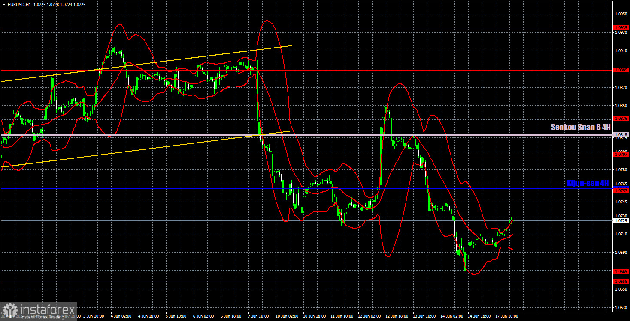Image resolution: width=630 pixels, height=321 pixels.
Task: Click the 14 Jun 02:00 time label
Action: pyautogui.click(x=451, y=316)
